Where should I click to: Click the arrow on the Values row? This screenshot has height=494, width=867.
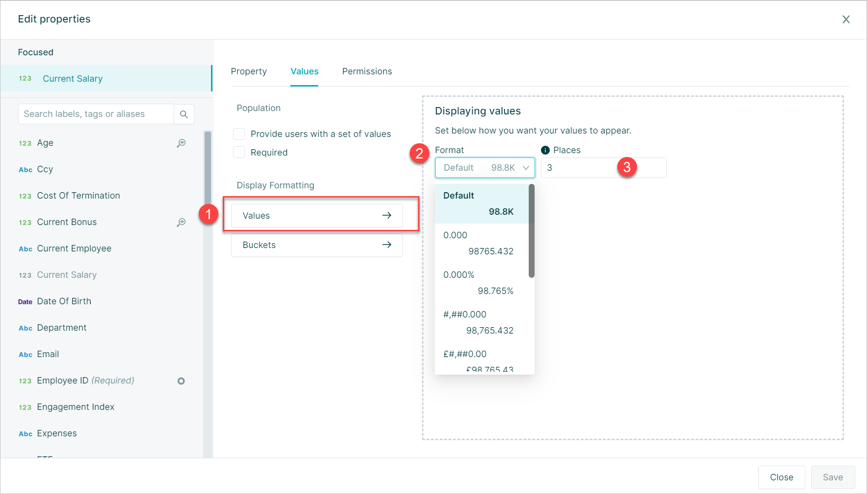click(387, 215)
